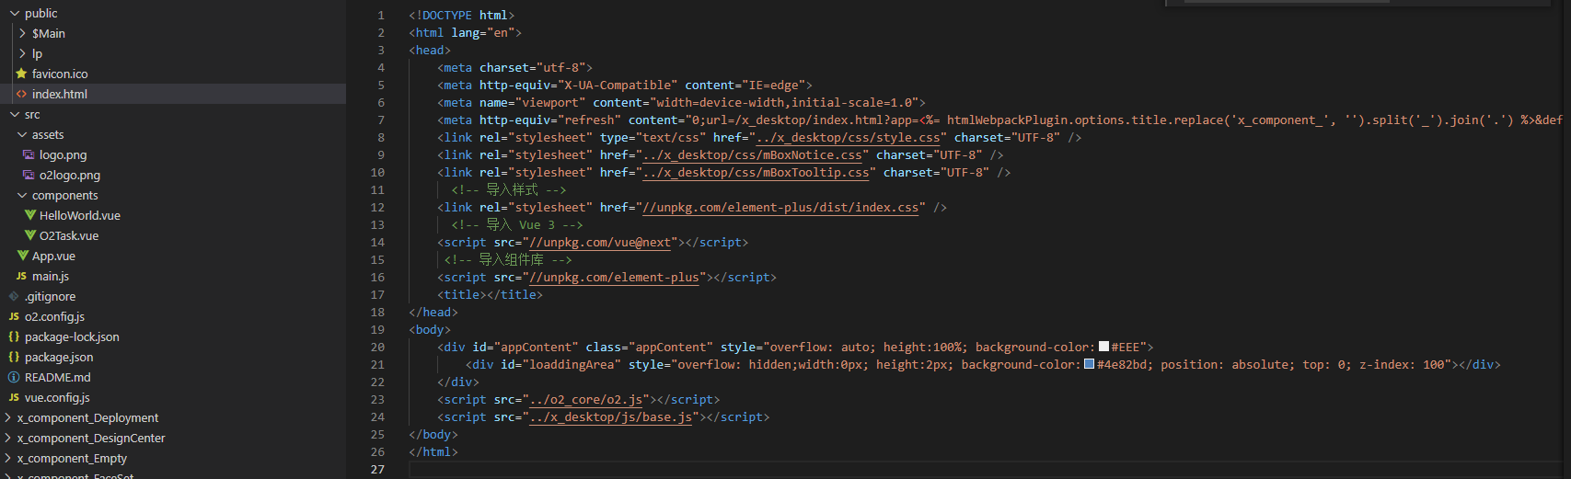Screen dimensions: 1571x479
Task: Click the JS icon next to main.js
Action: (21, 276)
